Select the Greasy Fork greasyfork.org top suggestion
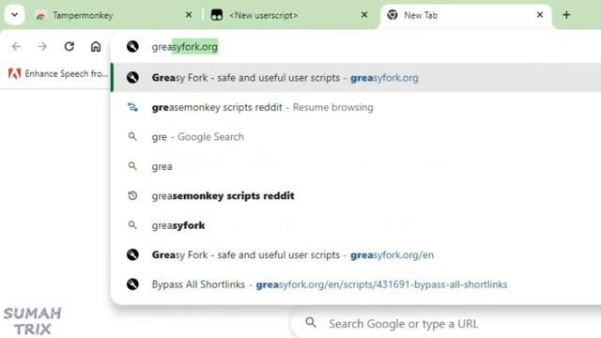Image resolution: width=601 pixels, height=338 pixels. (x=357, y=78)
